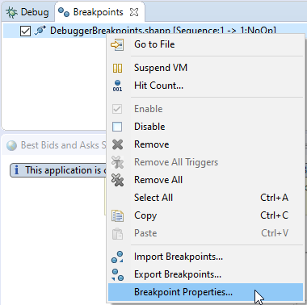Click the Copy documents icon
The height and width of the screenshot is (305, 307).
(117, 215)
